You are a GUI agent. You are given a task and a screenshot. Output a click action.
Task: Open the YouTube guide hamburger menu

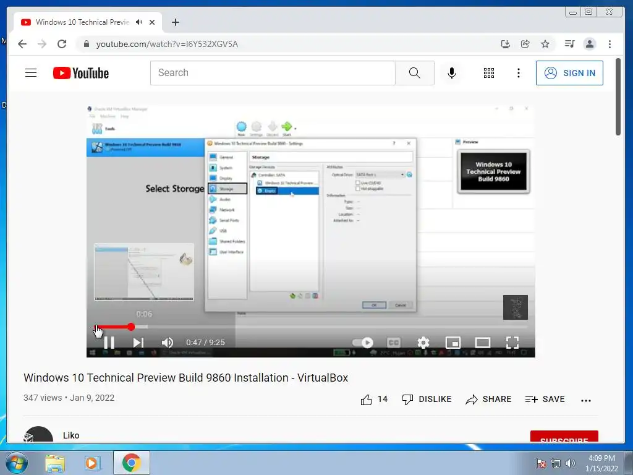pos(31,73)
